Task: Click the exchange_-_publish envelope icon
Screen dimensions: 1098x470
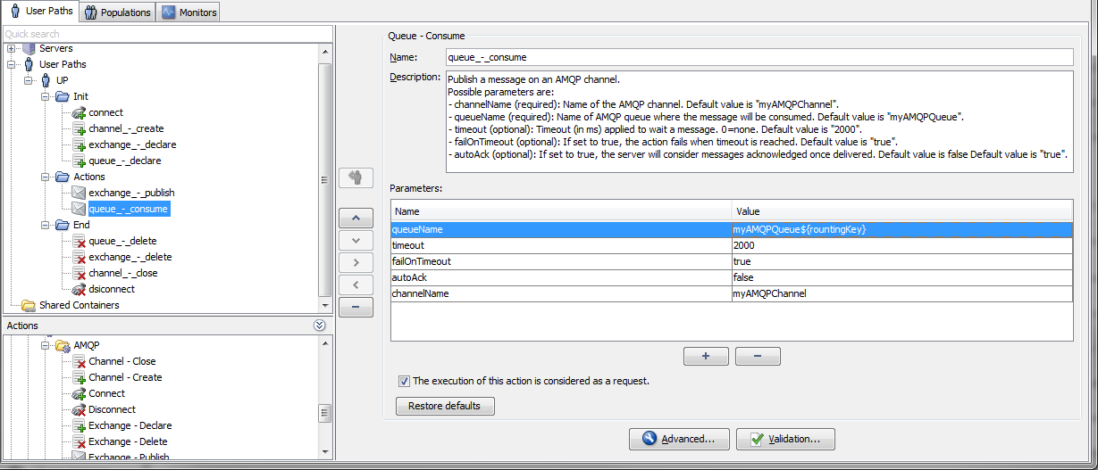Action: (79, 193)
